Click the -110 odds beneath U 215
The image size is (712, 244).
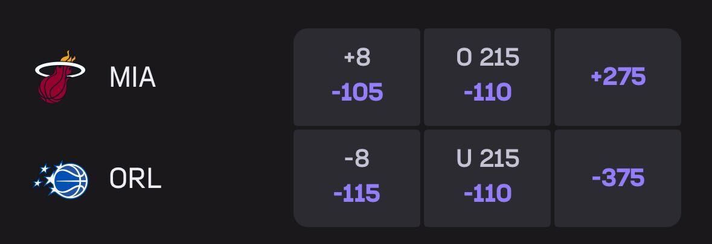tap(487, 193)
